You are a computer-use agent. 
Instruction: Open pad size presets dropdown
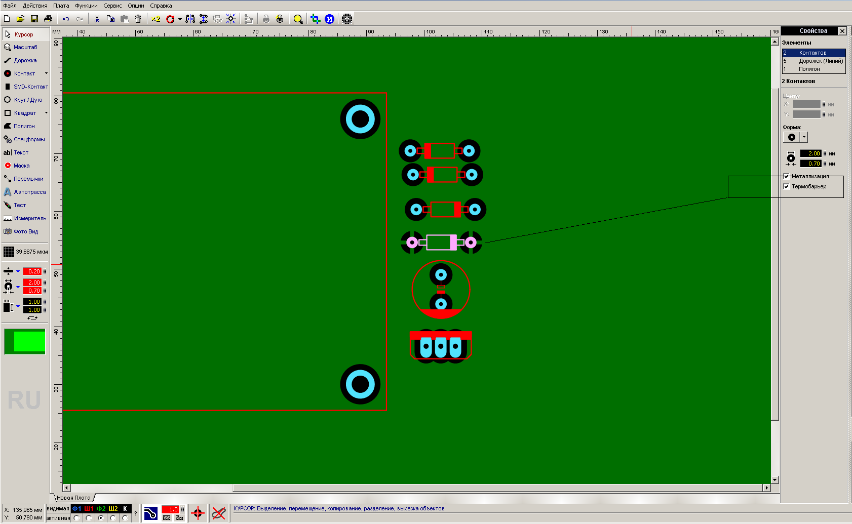pyautogui.click(x=18, y=287)
